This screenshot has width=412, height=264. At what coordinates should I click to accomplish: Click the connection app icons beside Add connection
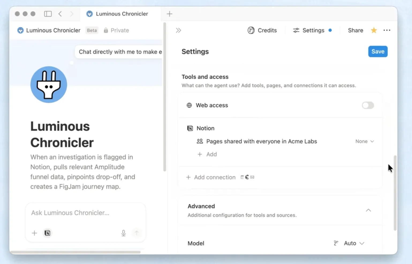click(247, 177)
